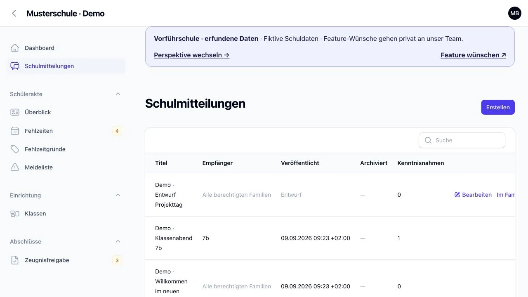Follow the Perspektive wechseln link
Viewport: 528px width, 297px height.
(x=191, y=55)
